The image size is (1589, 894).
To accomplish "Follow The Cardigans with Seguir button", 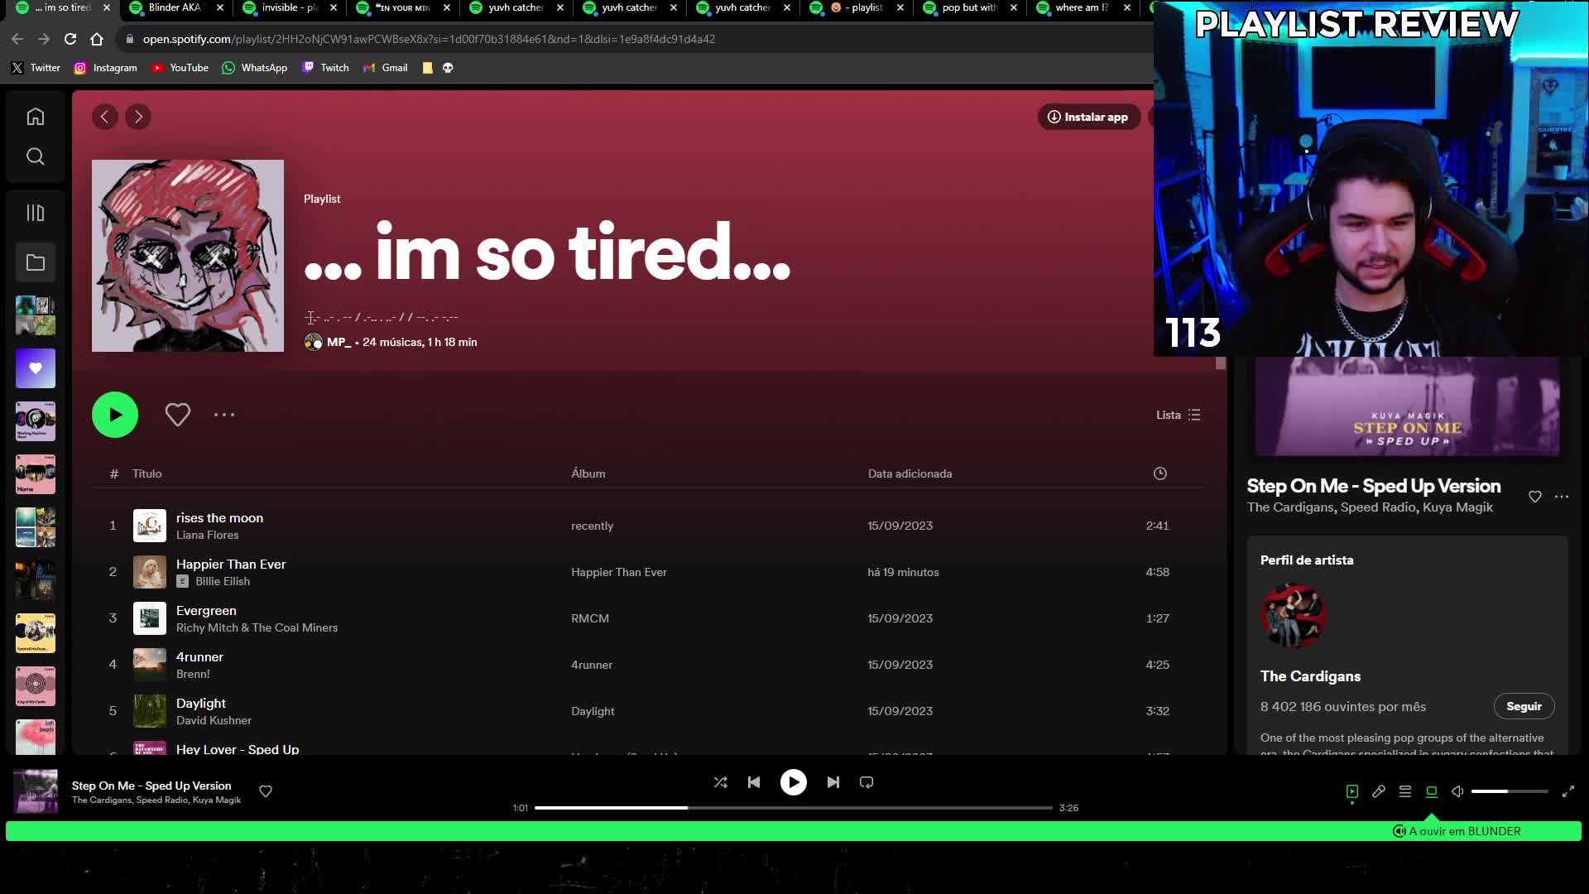I will (x=1524, y=706).
